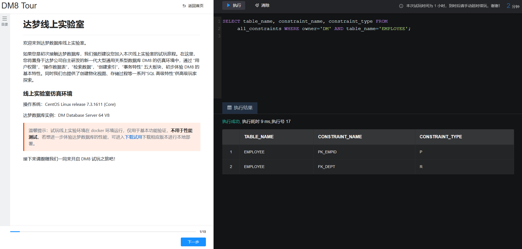
Task: Click the 目录 label under the menu icon
Action: pos(5,25)
